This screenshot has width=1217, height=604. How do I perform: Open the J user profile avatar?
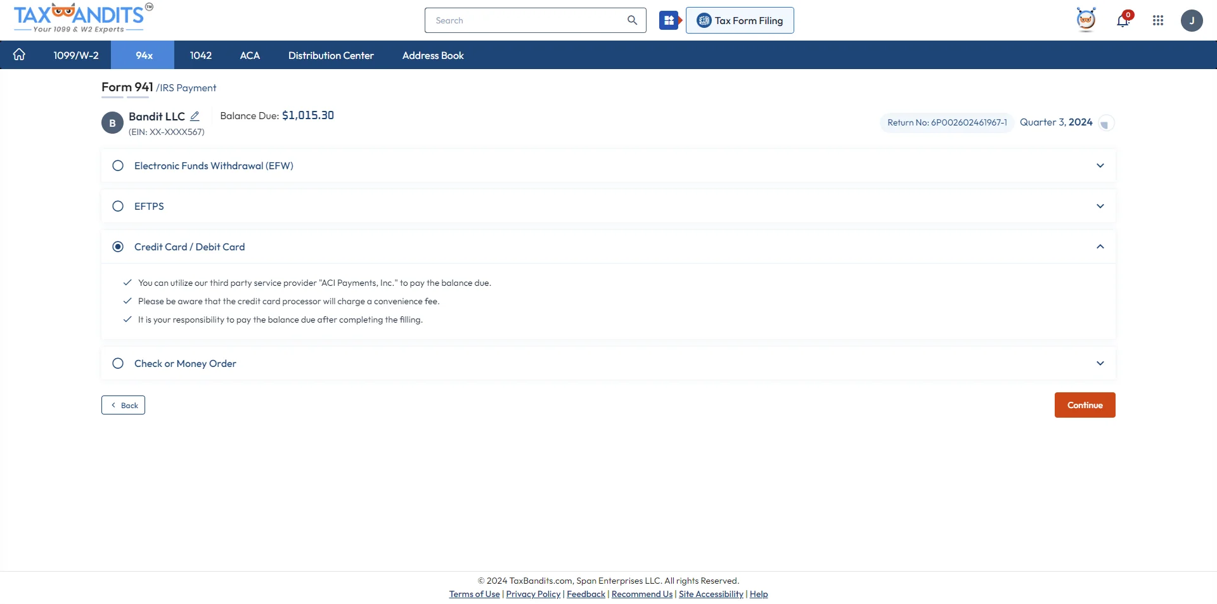coord(1192,20)
